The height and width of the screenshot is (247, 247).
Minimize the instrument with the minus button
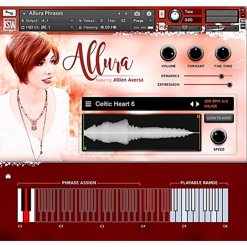[x=243, y=15]
